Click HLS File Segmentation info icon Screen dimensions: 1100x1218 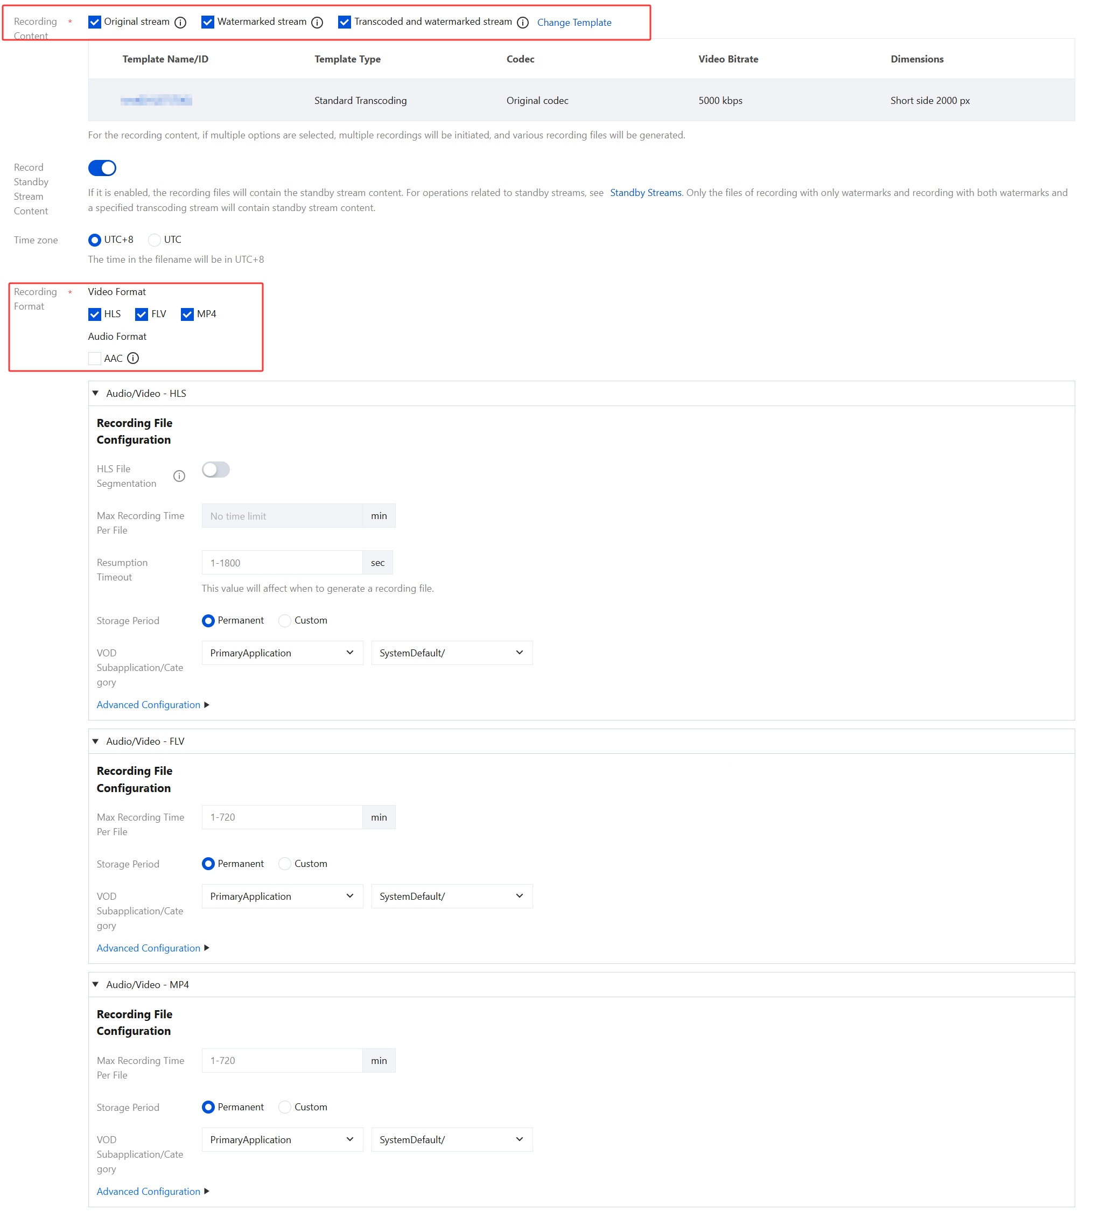179,476
